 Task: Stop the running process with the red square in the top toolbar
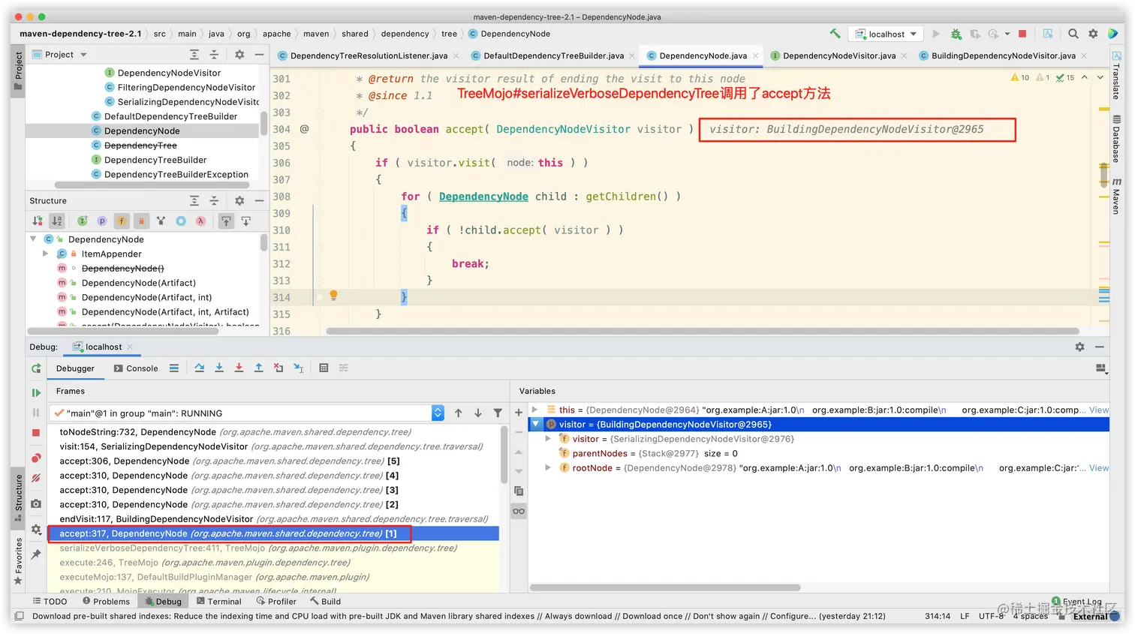pyautogui.click(x=1022, y=34)
